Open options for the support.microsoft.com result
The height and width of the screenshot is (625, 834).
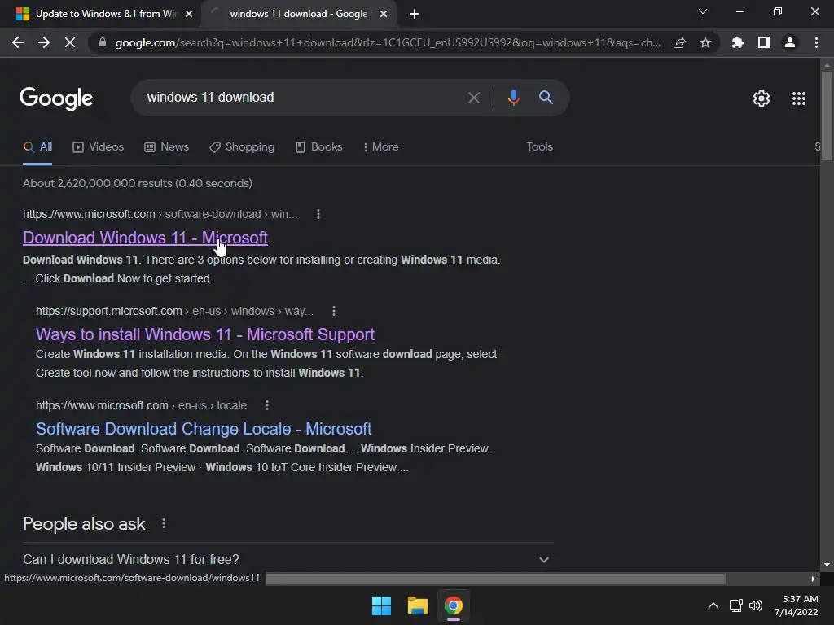tap(333, 311)
